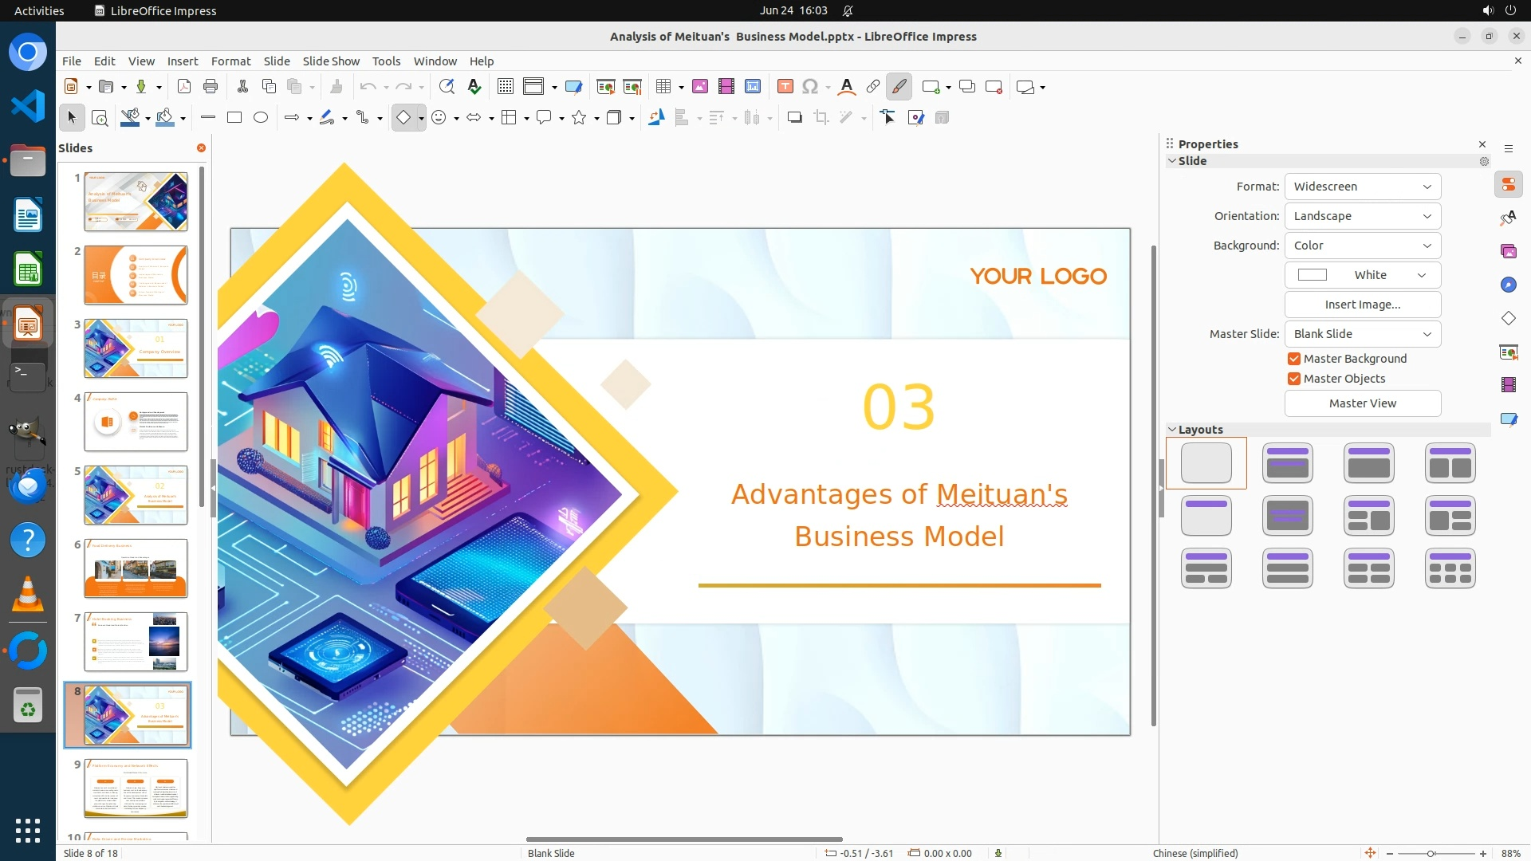Open the Navigator sidebar panel
The image size is (1531, 861).
(1508, 285)
